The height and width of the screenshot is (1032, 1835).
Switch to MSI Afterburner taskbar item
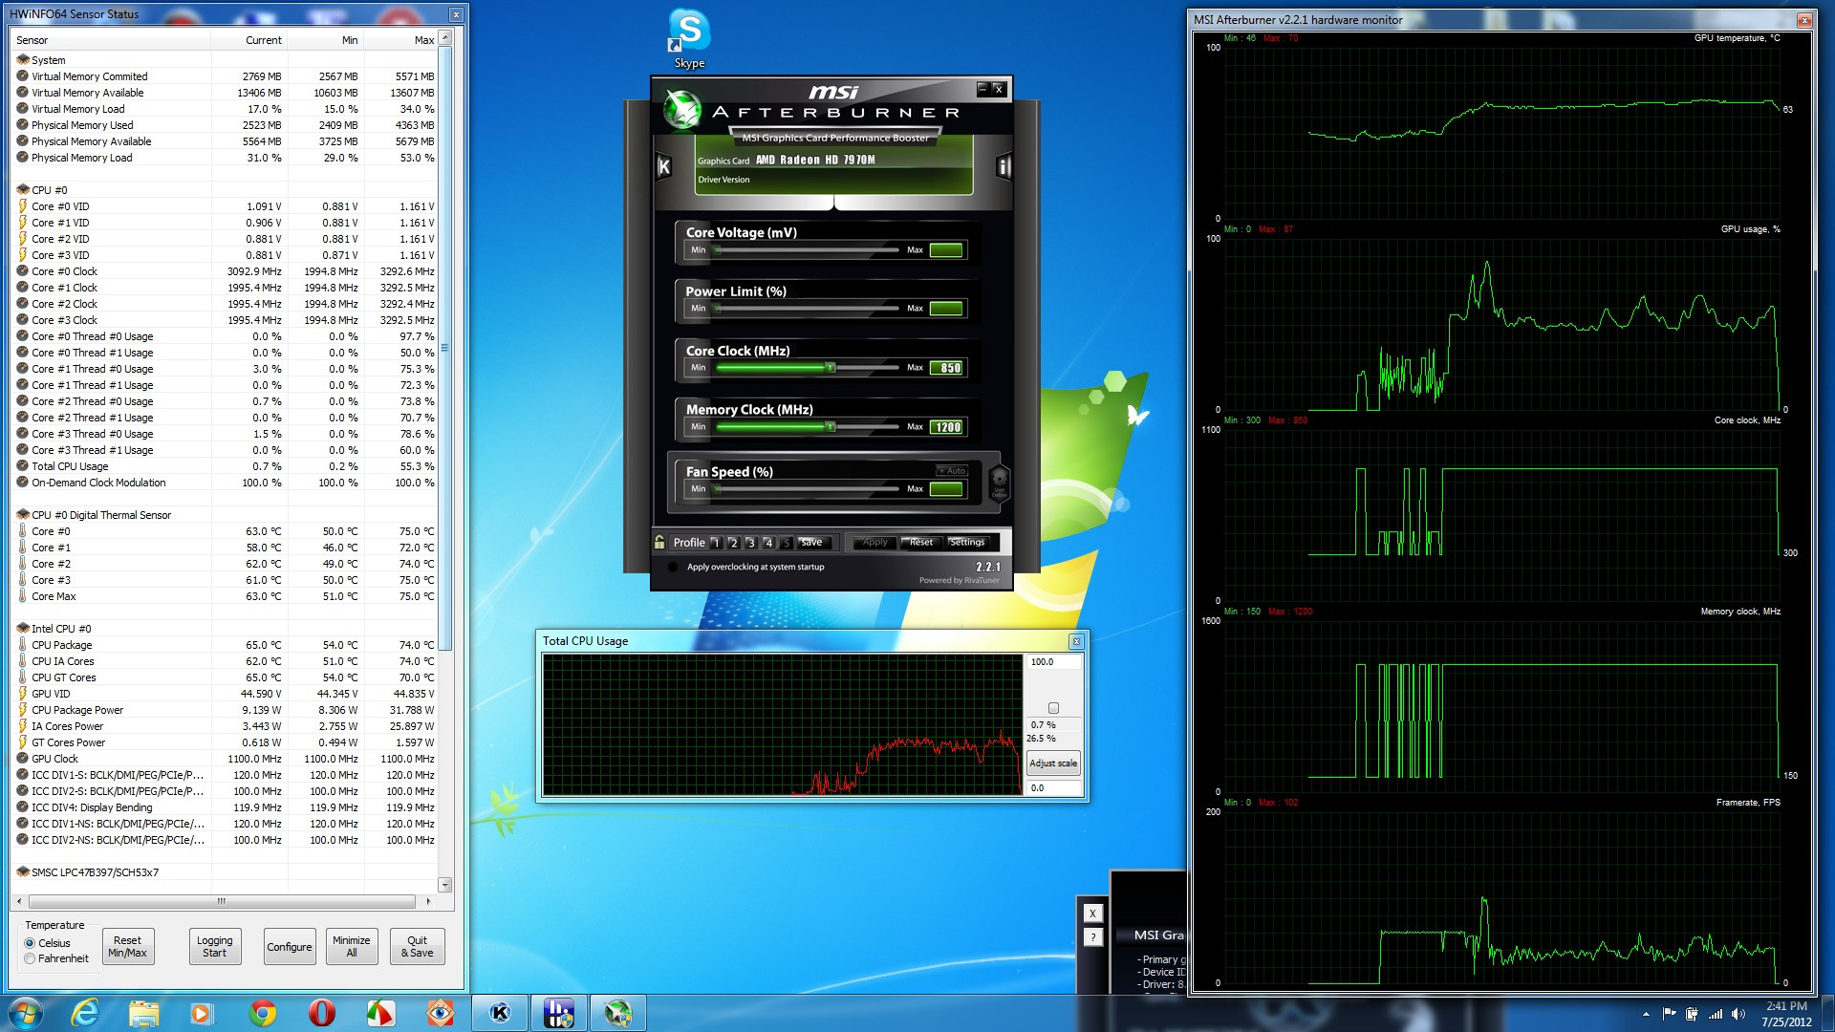618,1013
